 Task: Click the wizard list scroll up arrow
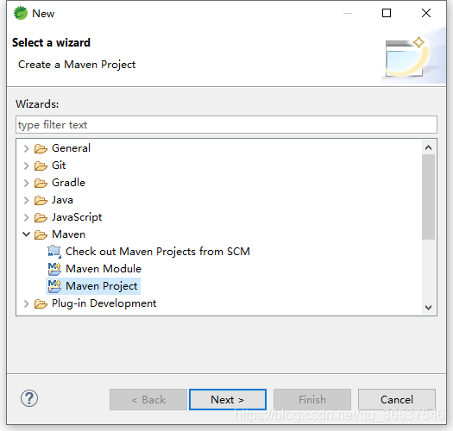(429, 147)
